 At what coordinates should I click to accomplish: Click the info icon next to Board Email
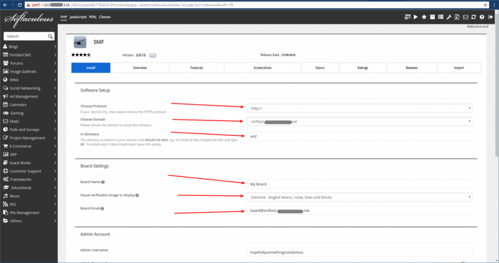point(102,209)
